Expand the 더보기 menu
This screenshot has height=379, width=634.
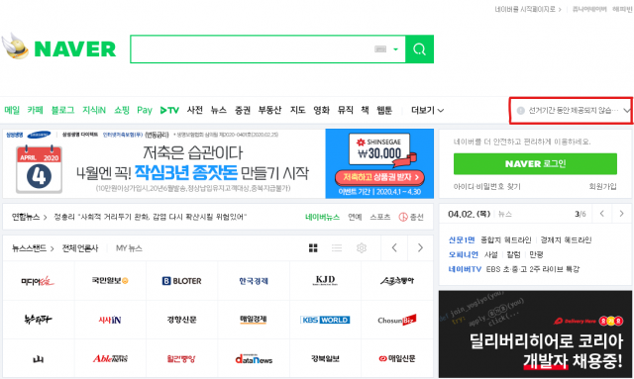click(427, 110)
